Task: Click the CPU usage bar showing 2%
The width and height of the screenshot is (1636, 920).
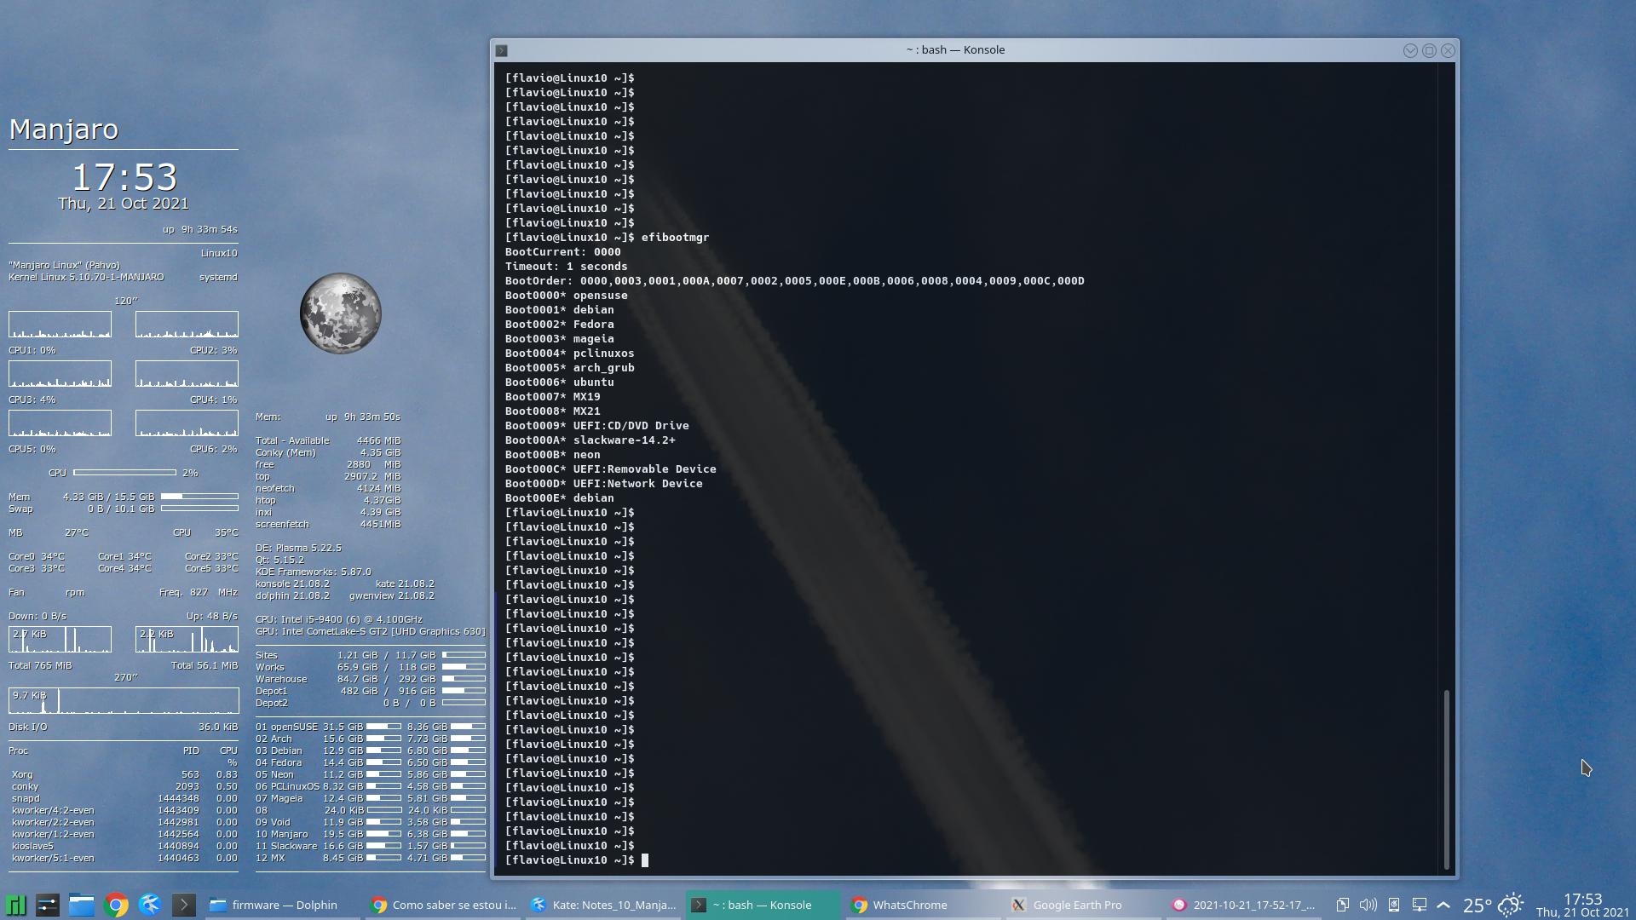Action: click(x=124, y=472)
